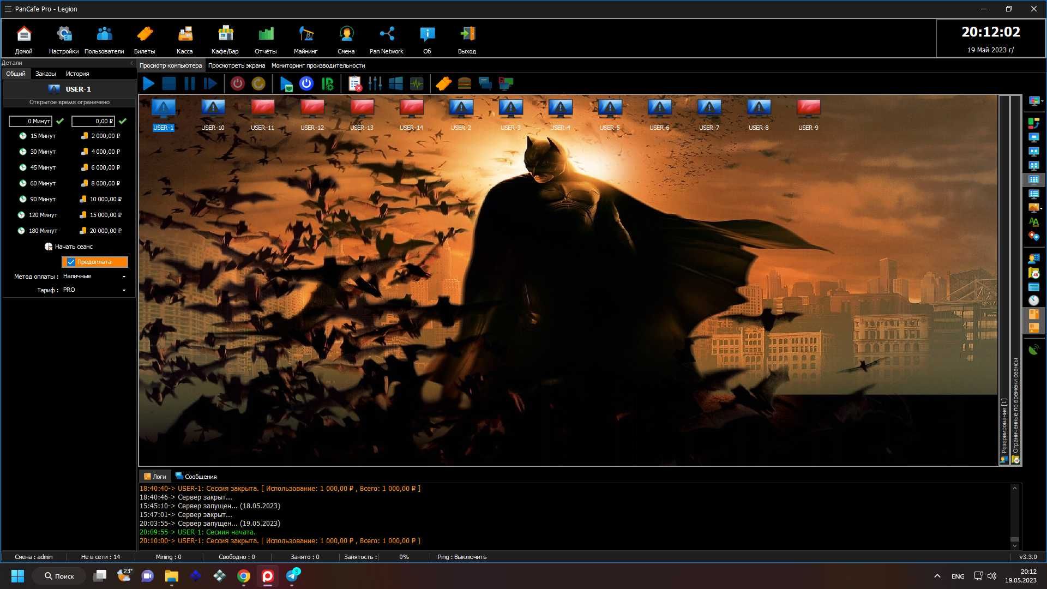Toggle the Предоплата checkbox
Screen dimensions: 1047x589
71,262
